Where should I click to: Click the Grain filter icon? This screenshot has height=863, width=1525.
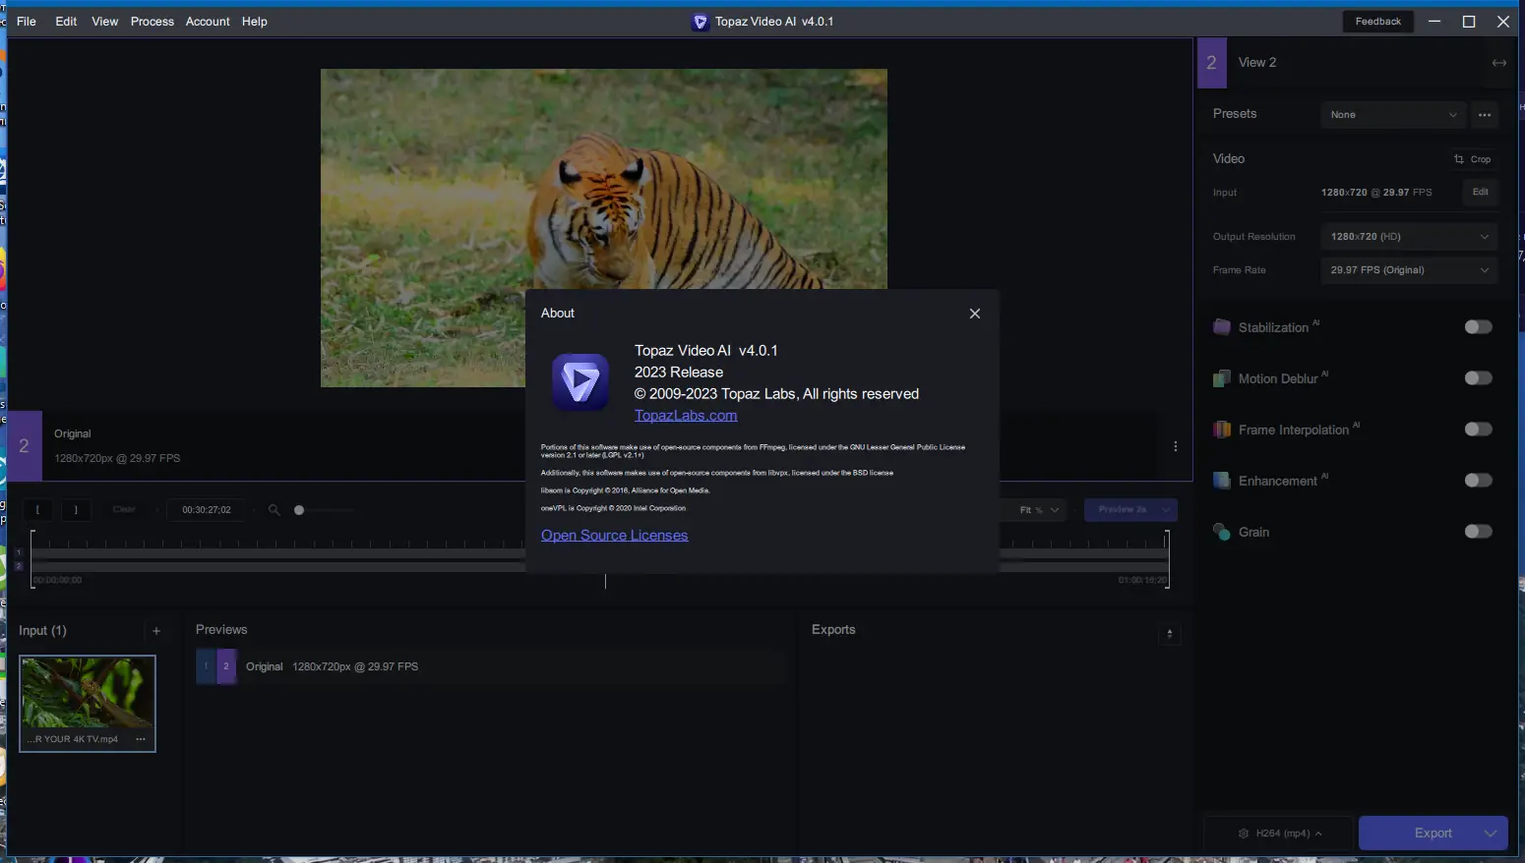click(1222, 532)
